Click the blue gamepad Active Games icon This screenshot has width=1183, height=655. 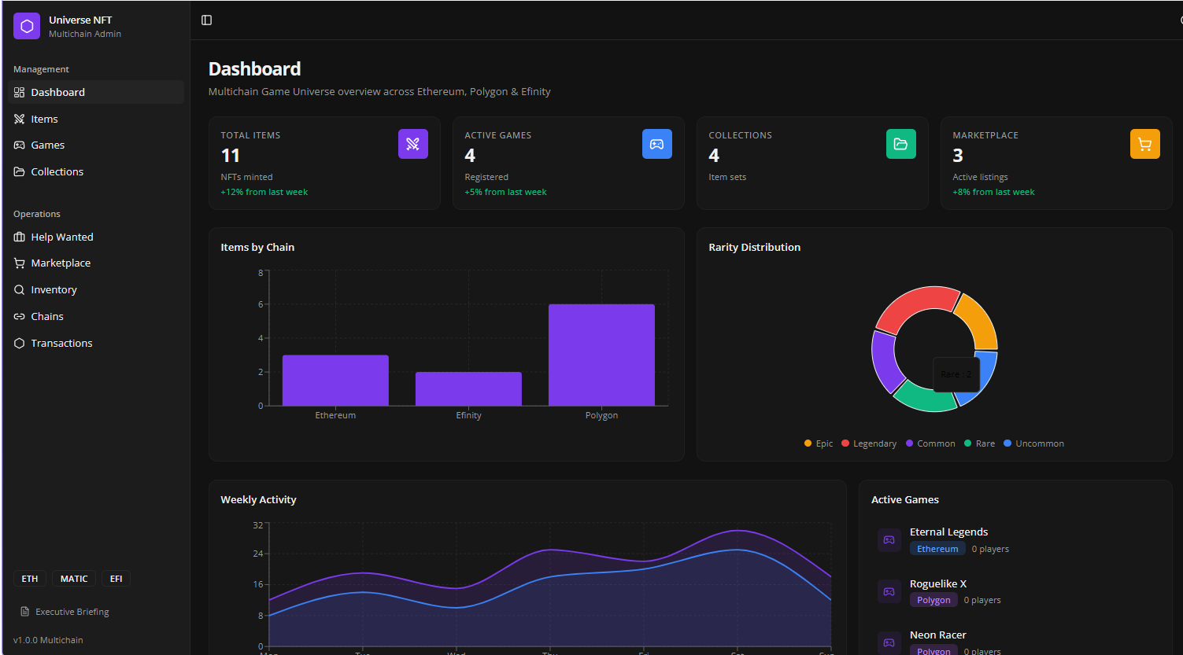[x=656, y=144]
